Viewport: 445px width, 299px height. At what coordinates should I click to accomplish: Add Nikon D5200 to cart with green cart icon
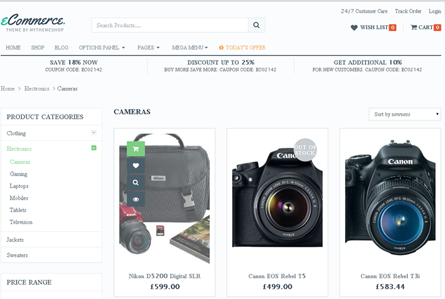click(136, 149)
